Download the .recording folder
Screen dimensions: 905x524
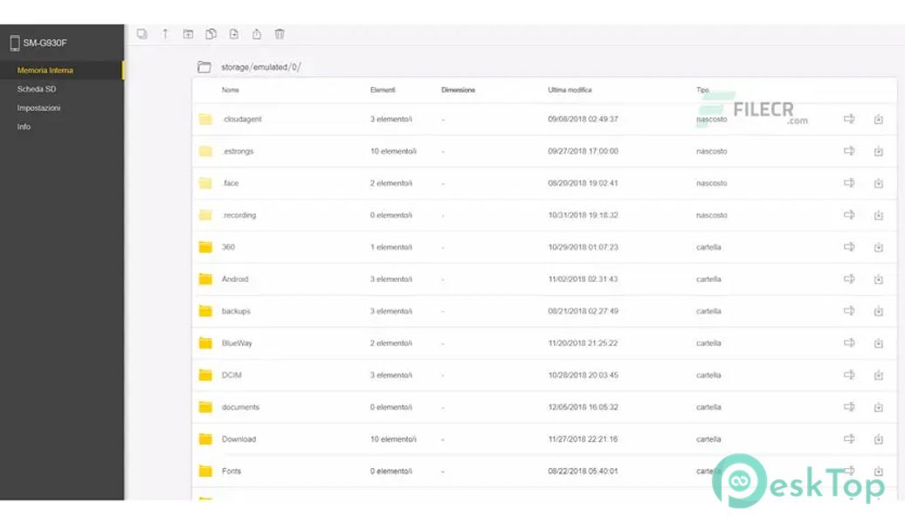pos(879,215)
